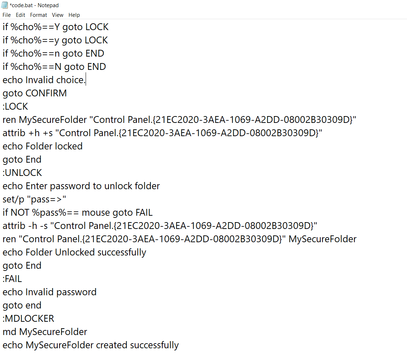Open the View menu
Image resolution: width=407 pixels, height=354 pixels.
pos(58,15)
